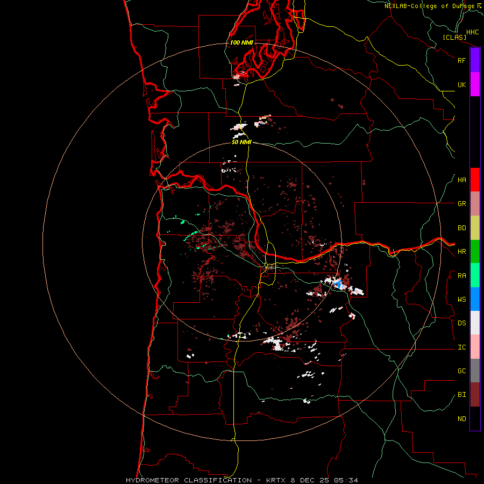The height and width of the screenshot is (484, 484).
Task: Click the magenta UK legend color swatch
Action: 475,84
